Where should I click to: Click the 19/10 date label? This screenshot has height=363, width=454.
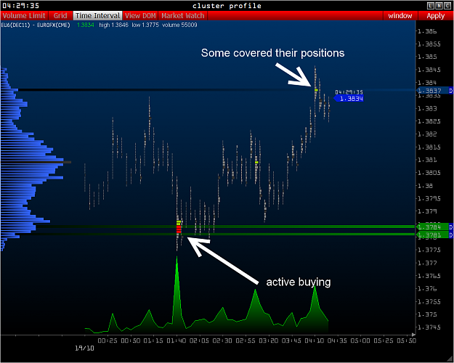coord(84,348)
